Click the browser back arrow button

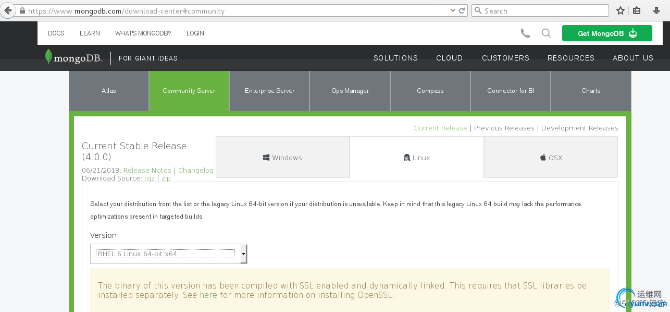pos(8,10)
